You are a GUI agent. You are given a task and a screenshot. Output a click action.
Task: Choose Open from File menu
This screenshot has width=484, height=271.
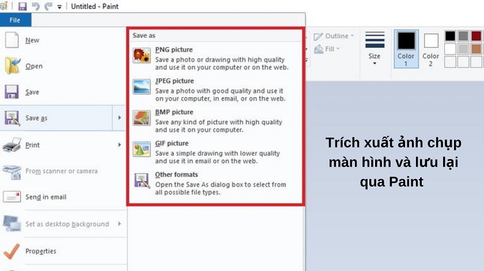click(63, 66)
